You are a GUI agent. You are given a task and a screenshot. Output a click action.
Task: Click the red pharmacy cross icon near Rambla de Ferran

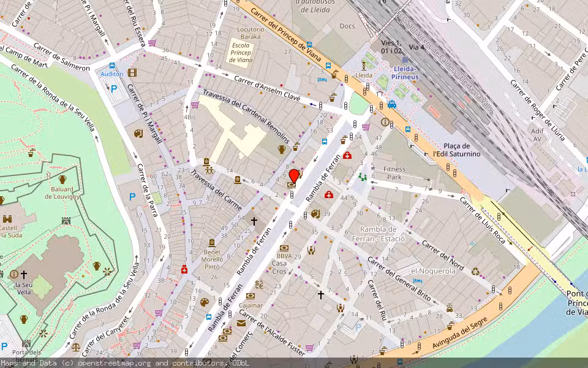[x=329, y=194]
